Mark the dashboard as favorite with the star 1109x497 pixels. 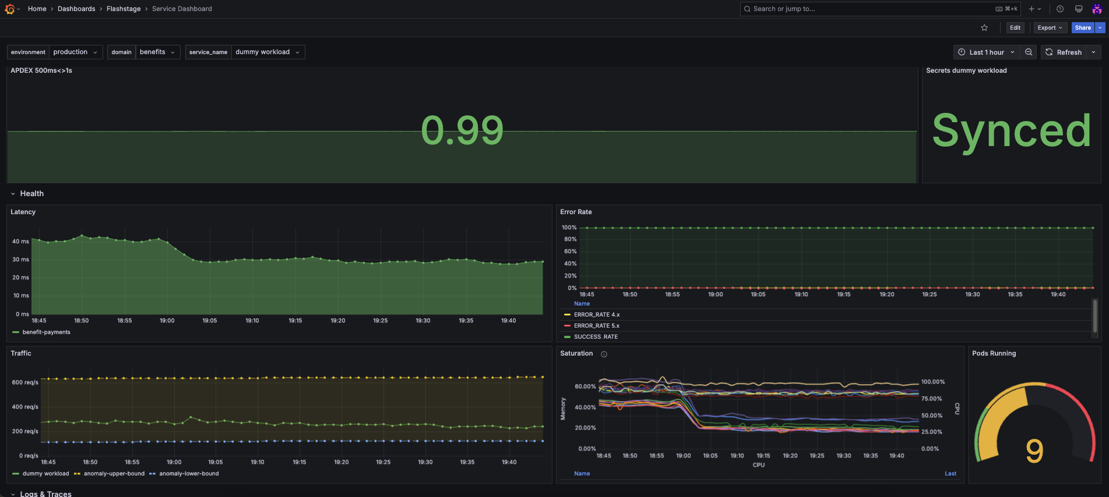pos(984,28)
